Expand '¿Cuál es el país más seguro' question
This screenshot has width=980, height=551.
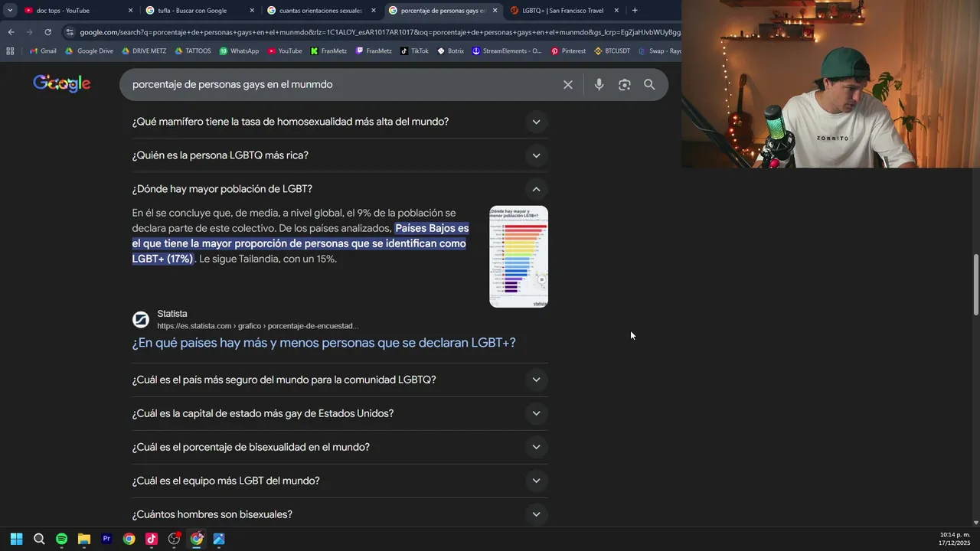pos(340,380)
